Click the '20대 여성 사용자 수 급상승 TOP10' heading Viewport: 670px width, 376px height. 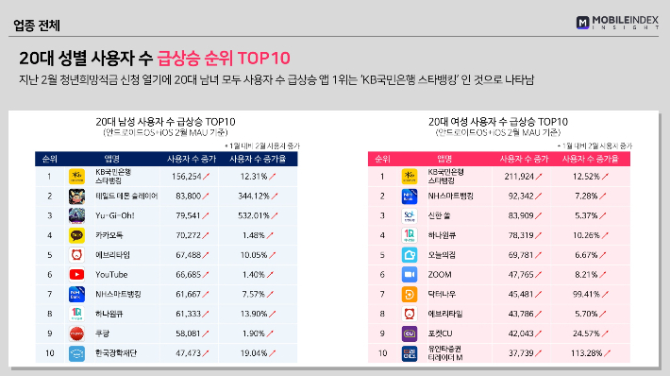pos(498,122)
